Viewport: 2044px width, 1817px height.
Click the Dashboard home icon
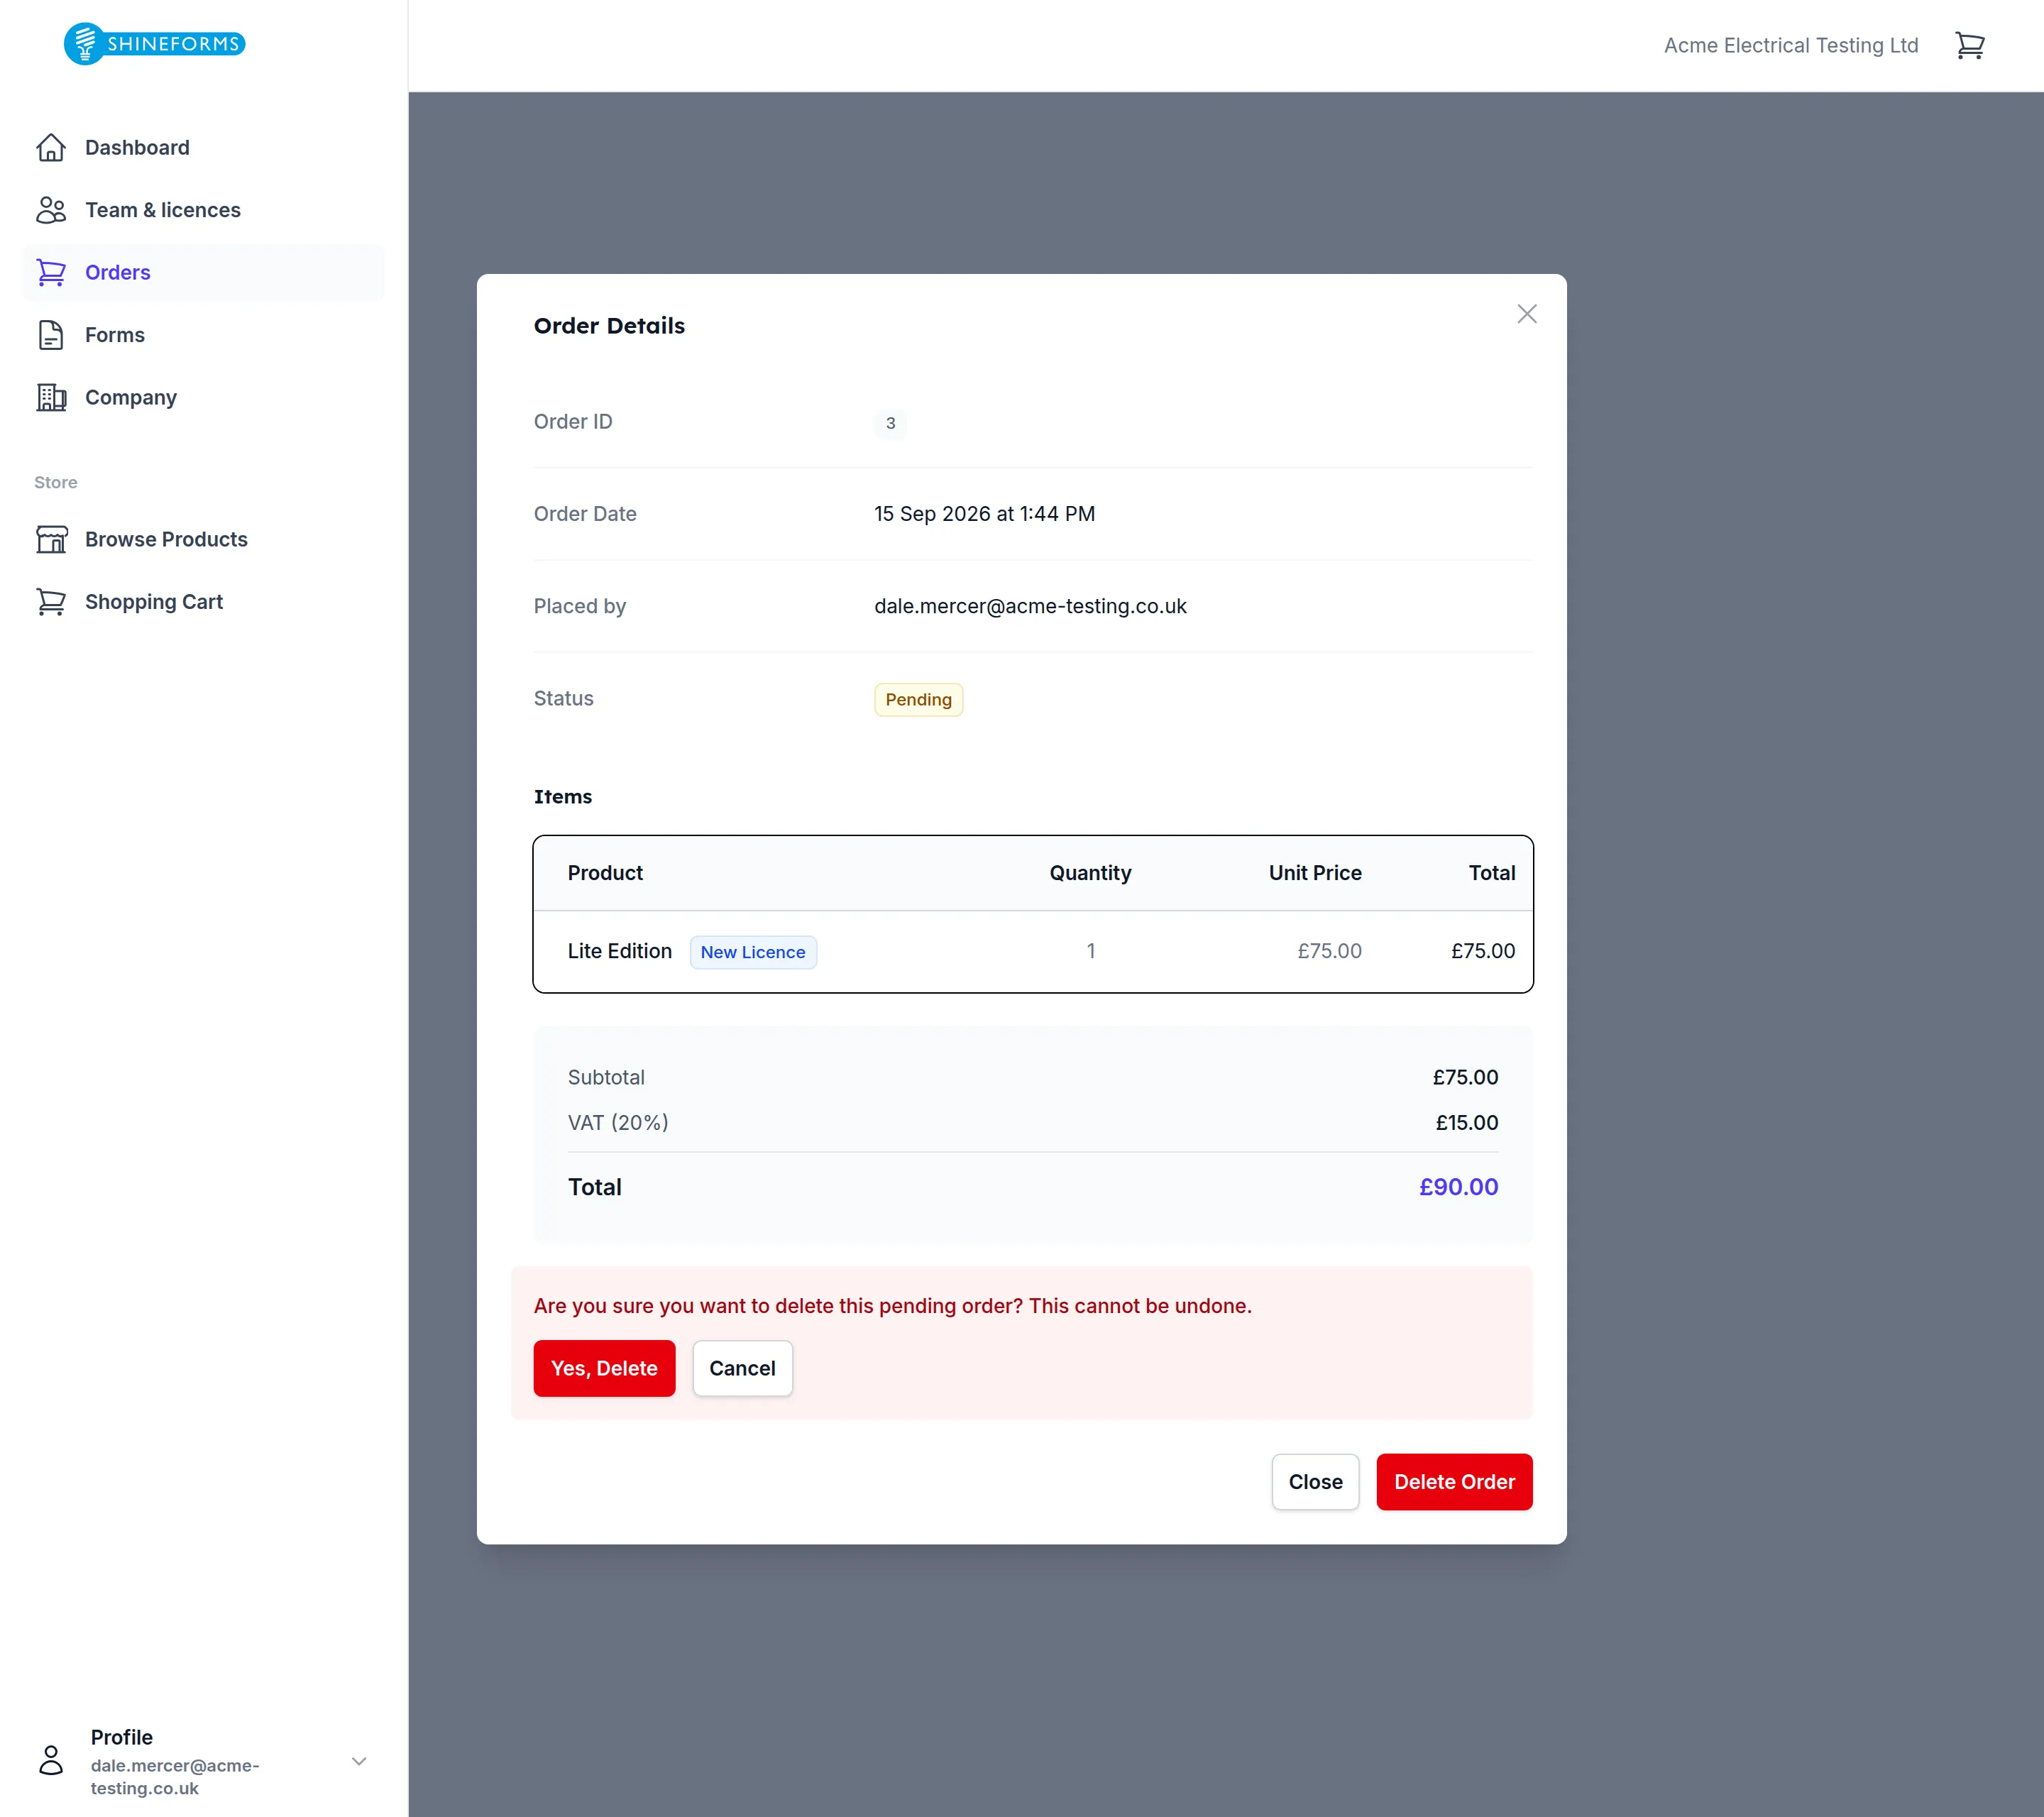pyautogui.click(x=51, y=148)
